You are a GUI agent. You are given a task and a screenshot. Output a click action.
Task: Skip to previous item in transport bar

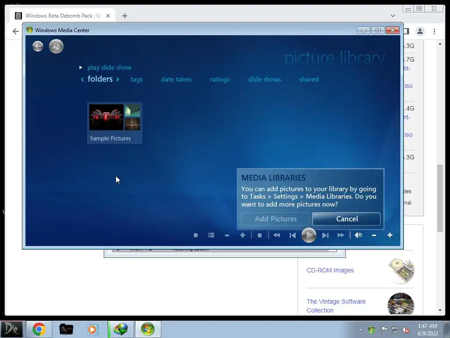[292, 235]
